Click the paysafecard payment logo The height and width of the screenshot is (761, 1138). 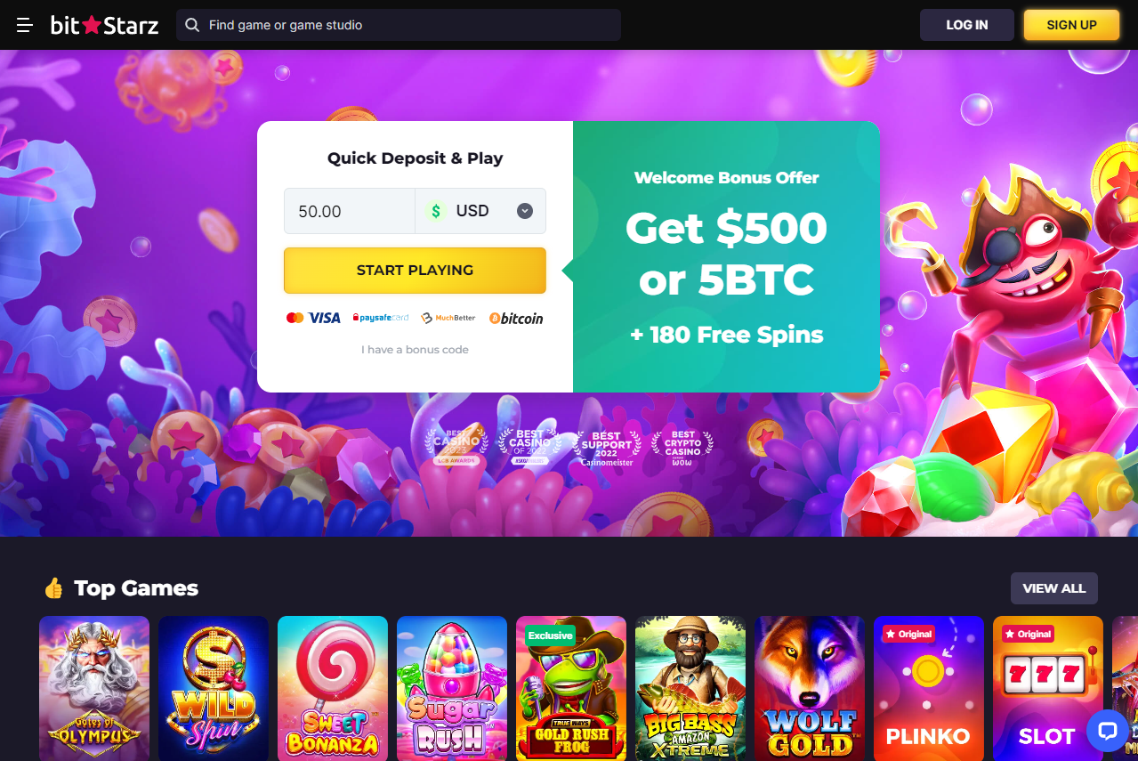pos(381,318)
